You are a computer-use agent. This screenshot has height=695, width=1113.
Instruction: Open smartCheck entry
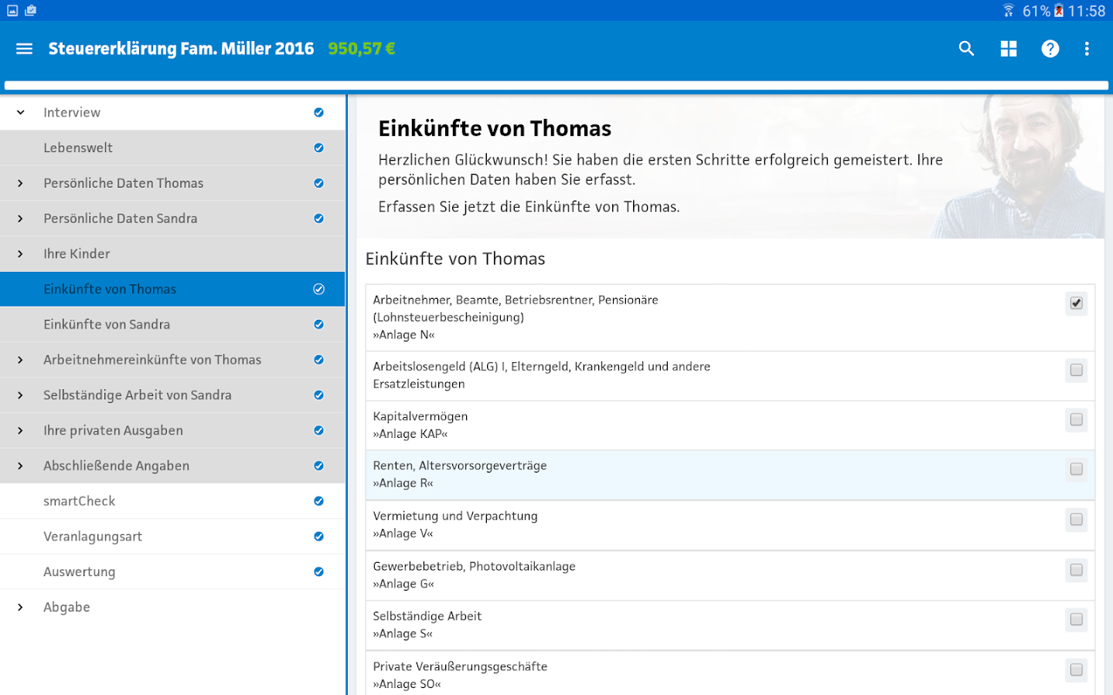172,501
